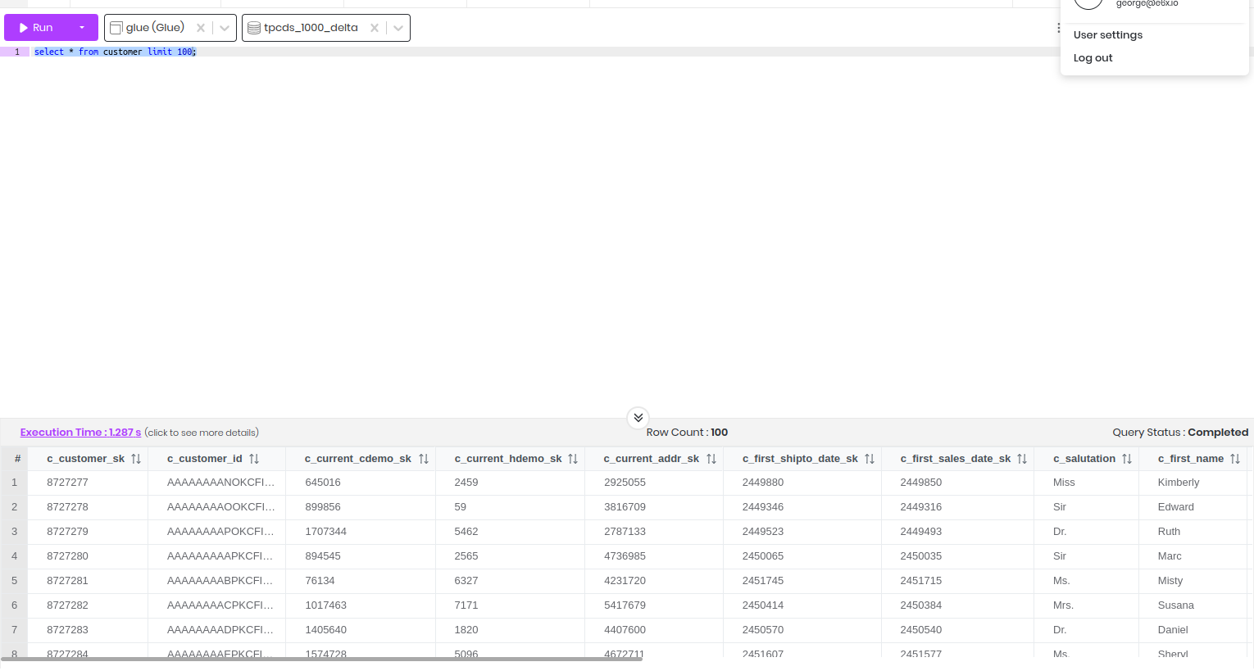1254x671 pixels.
Task: Sort by c_first_sales_date_sk column icon
Action: (1022, 459)
